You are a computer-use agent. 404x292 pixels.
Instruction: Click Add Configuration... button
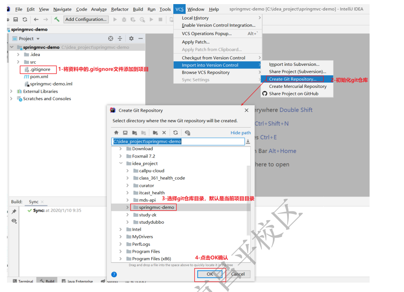(x=86, y=19)
